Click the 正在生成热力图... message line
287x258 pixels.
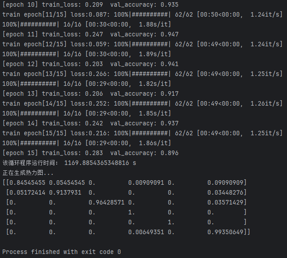[28, 173]
